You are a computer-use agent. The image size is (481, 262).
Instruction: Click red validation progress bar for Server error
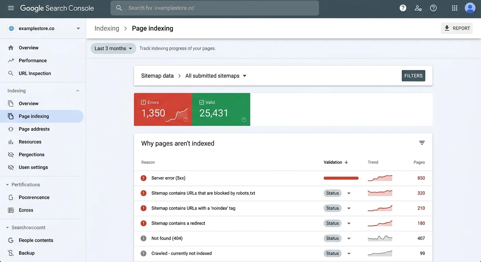[341, 178]
